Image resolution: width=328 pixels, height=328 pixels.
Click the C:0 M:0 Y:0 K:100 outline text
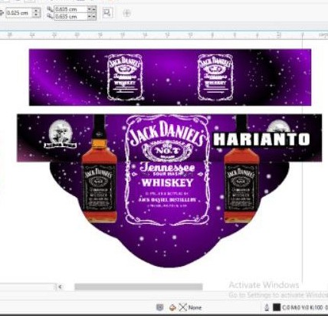pyautogui.click(x=303, y=307)
